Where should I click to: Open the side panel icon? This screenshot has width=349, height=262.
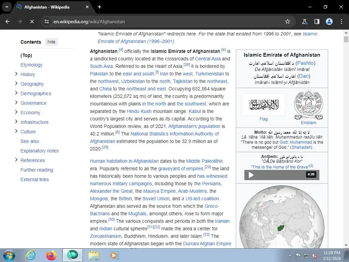(x=317, y=21)
